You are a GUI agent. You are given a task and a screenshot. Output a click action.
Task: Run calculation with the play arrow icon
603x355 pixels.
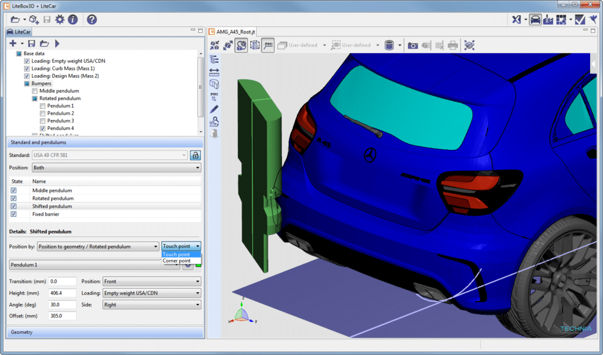(x=57, y=43)
